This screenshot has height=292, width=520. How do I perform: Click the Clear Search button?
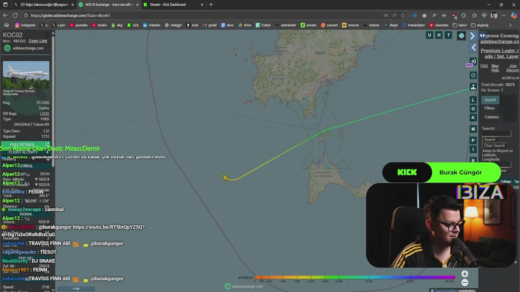point(494,146)
